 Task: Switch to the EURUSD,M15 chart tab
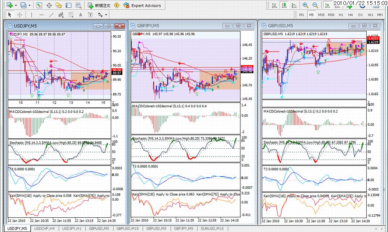(212, 229)
